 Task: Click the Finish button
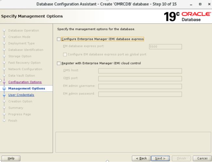pos(181,158)
